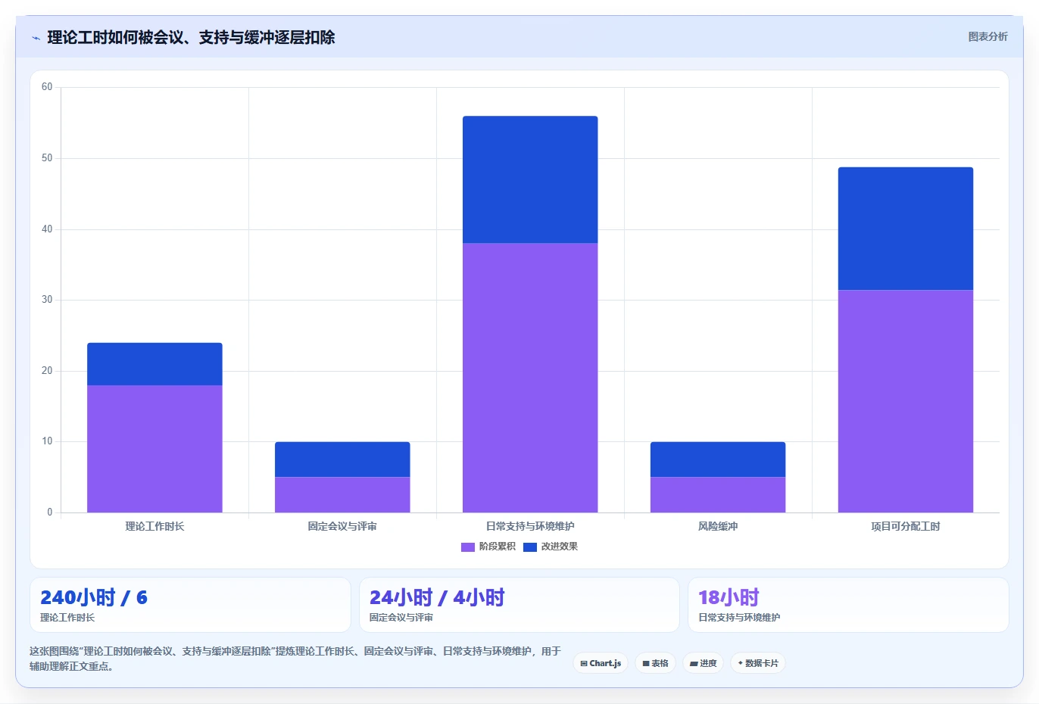Select the blue segment of the 项目可分配工时 bar
Viewport: 1039px width, 704px height.
(x=906, y=229)
